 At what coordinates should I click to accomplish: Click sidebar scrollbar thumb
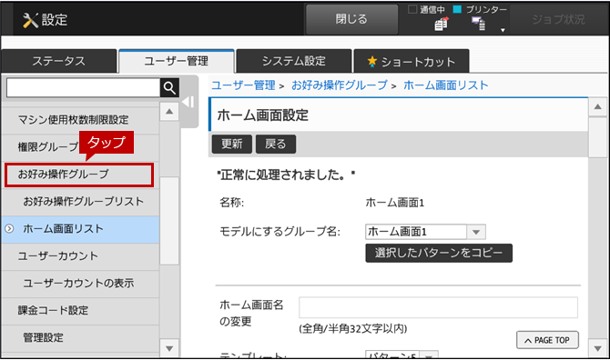coord(169,221)
